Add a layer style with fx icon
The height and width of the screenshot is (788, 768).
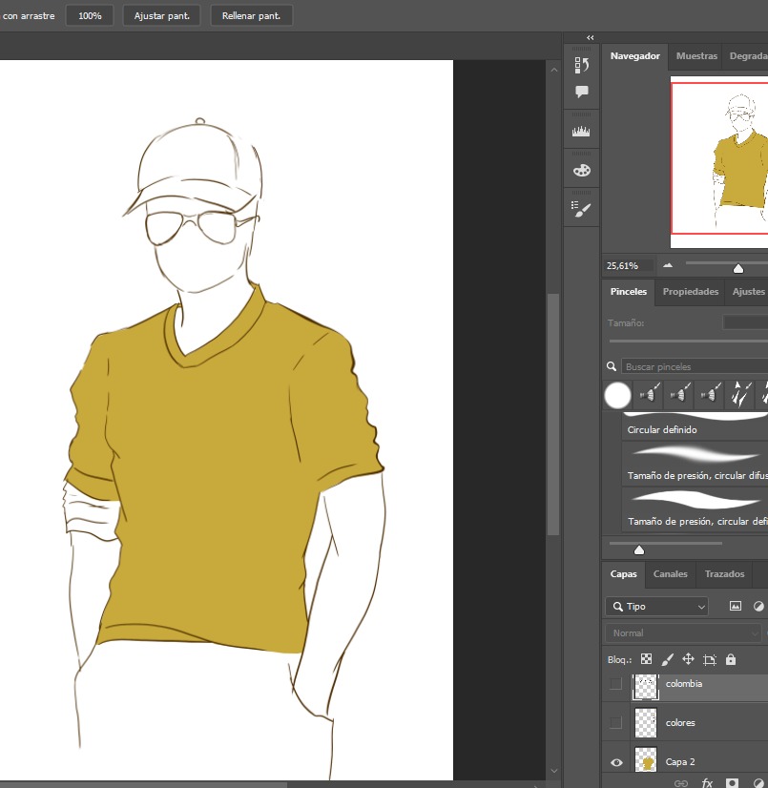(707, 783)
